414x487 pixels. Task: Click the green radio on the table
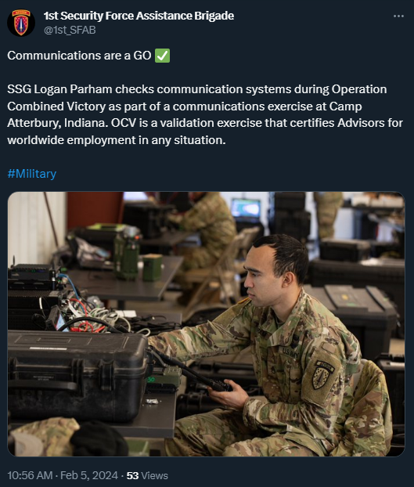[127, 252]
